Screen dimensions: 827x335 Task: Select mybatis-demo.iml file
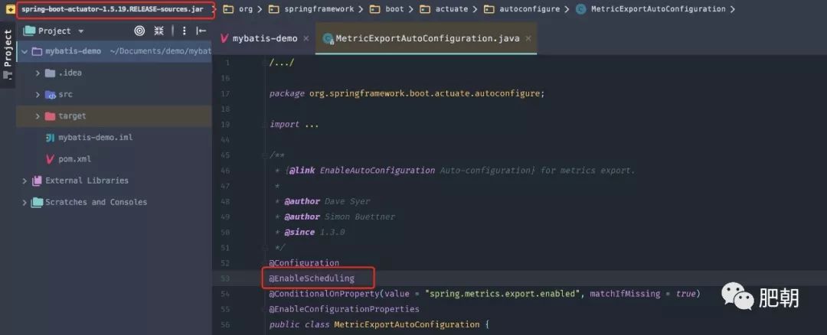click(96, 138)
